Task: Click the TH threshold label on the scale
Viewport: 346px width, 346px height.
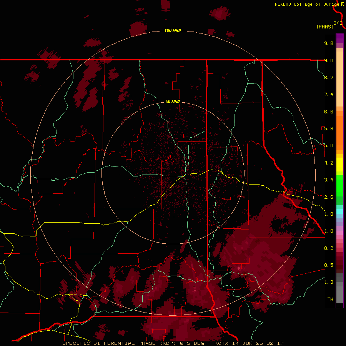Action: click(x=330, y=299)
